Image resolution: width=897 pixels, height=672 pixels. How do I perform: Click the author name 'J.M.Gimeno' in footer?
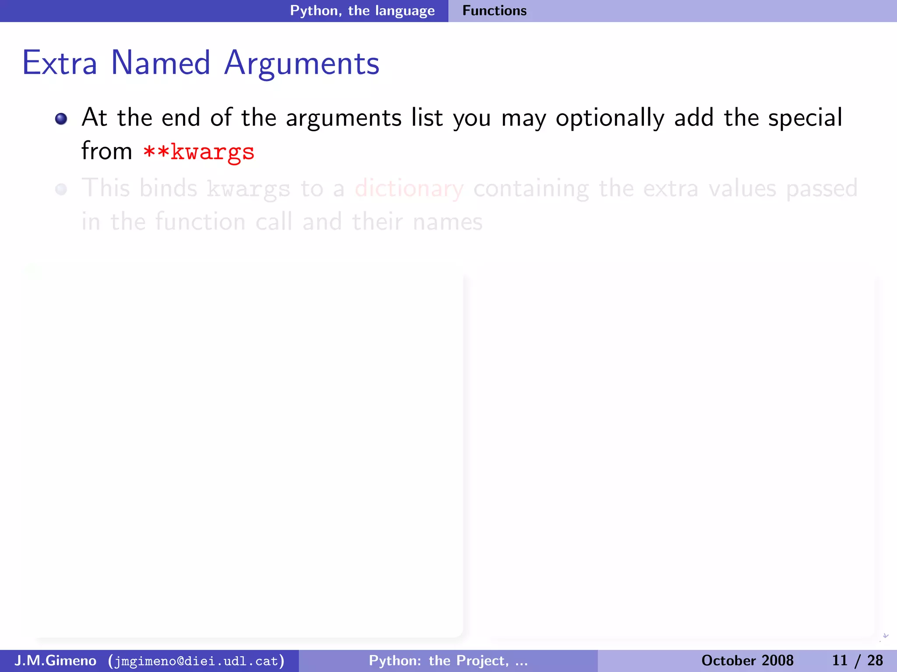(56, 660)
